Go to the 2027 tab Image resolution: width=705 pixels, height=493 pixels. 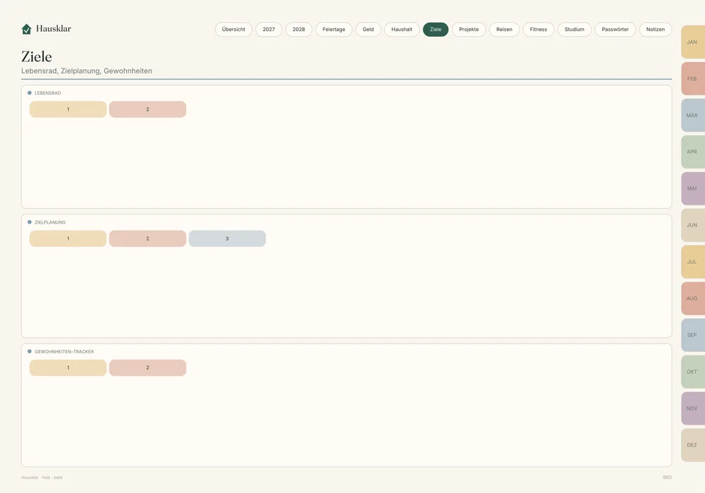tap(269, 29)
